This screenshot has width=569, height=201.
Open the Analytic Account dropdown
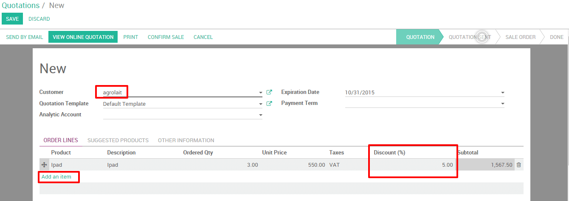[260, 115]
